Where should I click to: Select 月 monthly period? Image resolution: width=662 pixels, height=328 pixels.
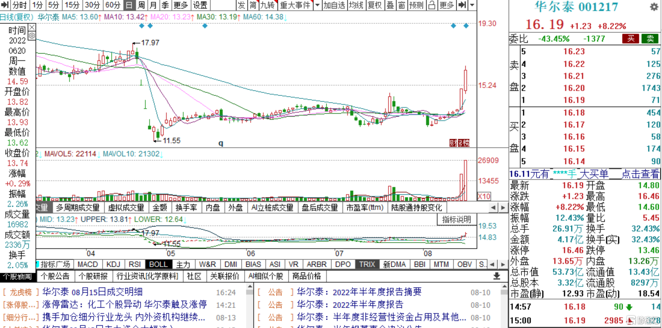point(153,5)
